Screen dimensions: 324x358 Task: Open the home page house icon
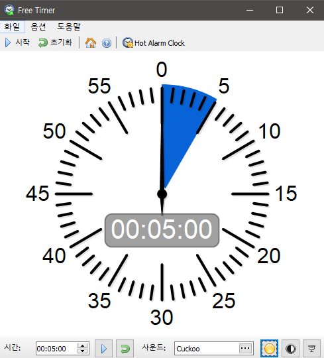click(91, 42)
